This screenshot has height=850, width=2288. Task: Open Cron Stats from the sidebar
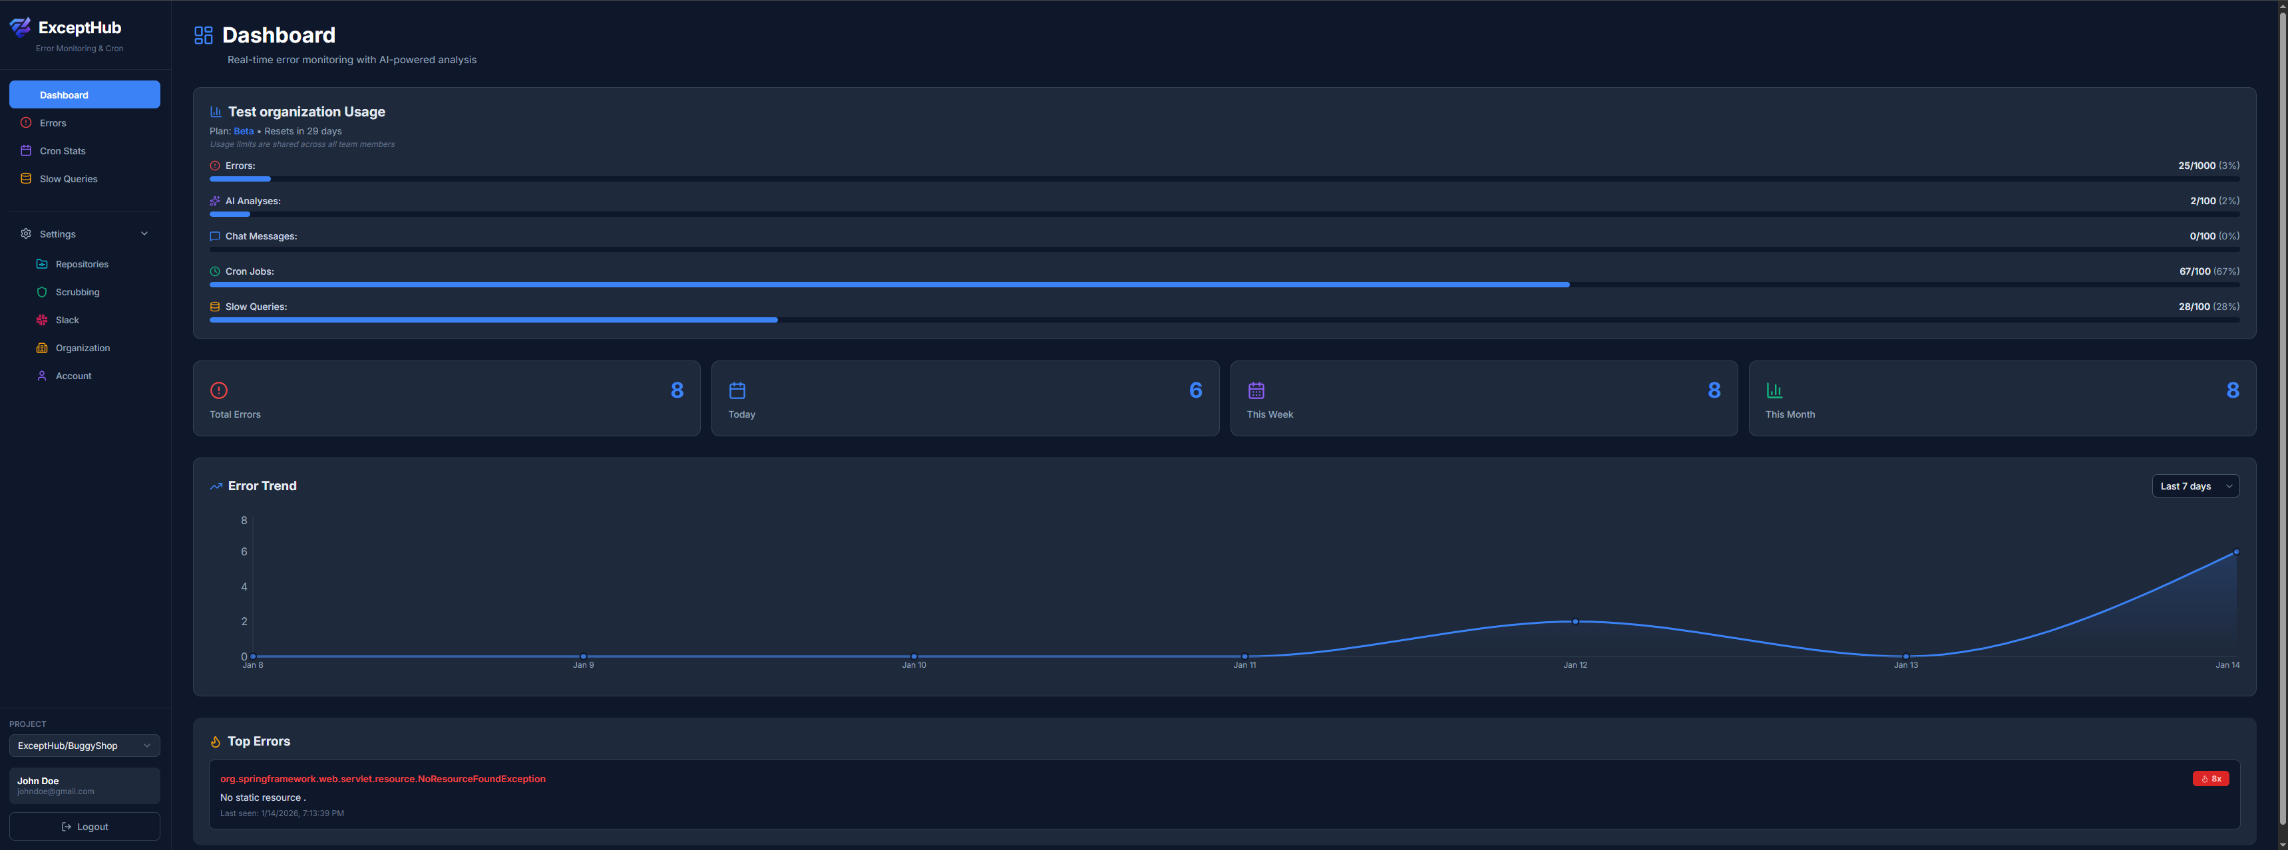click(61, 151)
